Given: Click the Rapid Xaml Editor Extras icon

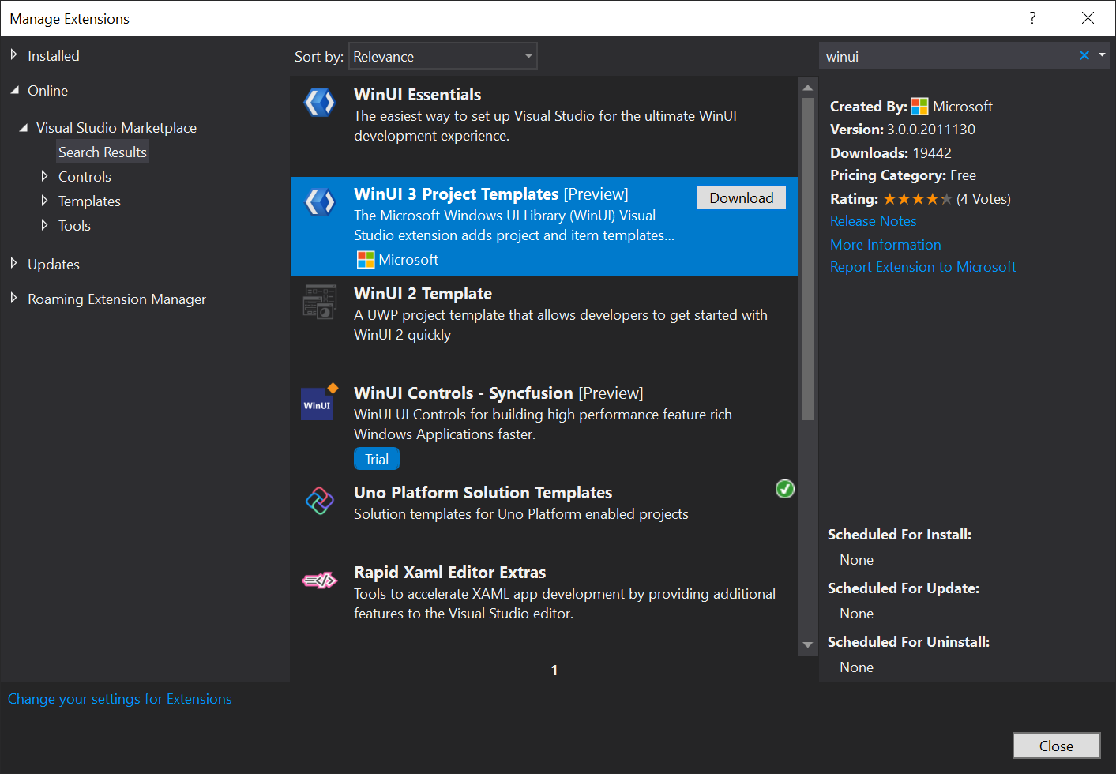Looking at the screenshot, I should point(320,581).
